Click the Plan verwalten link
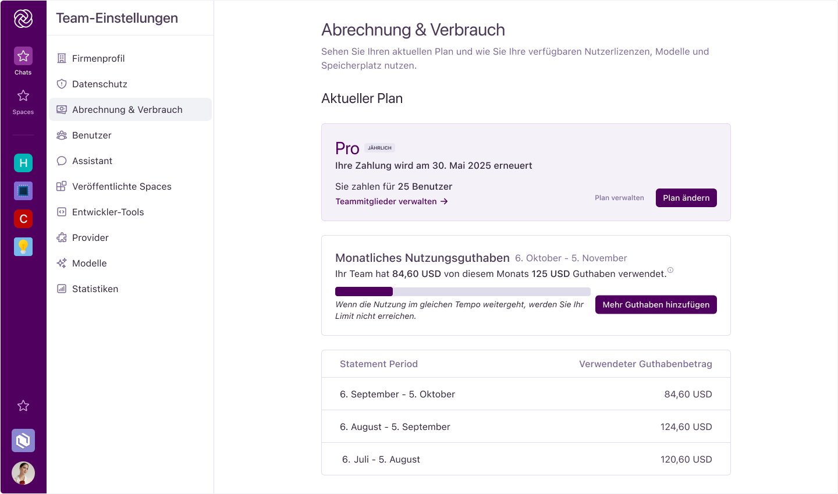838x494 pixels. (619, 198)
